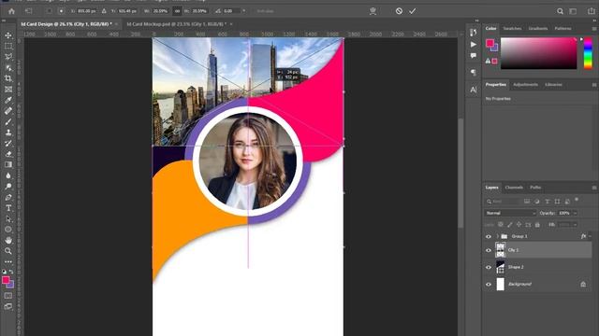Hide the Group 1 layer

[489, 236]
